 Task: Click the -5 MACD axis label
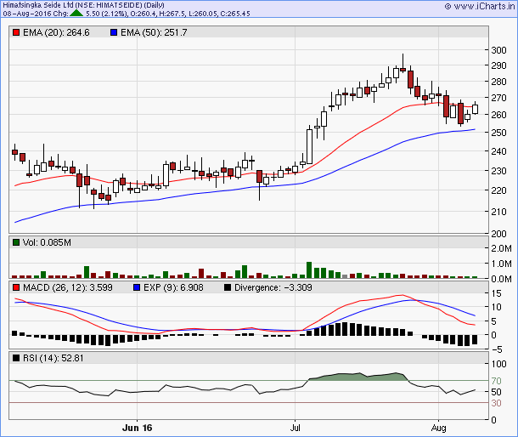coord(496,349)
